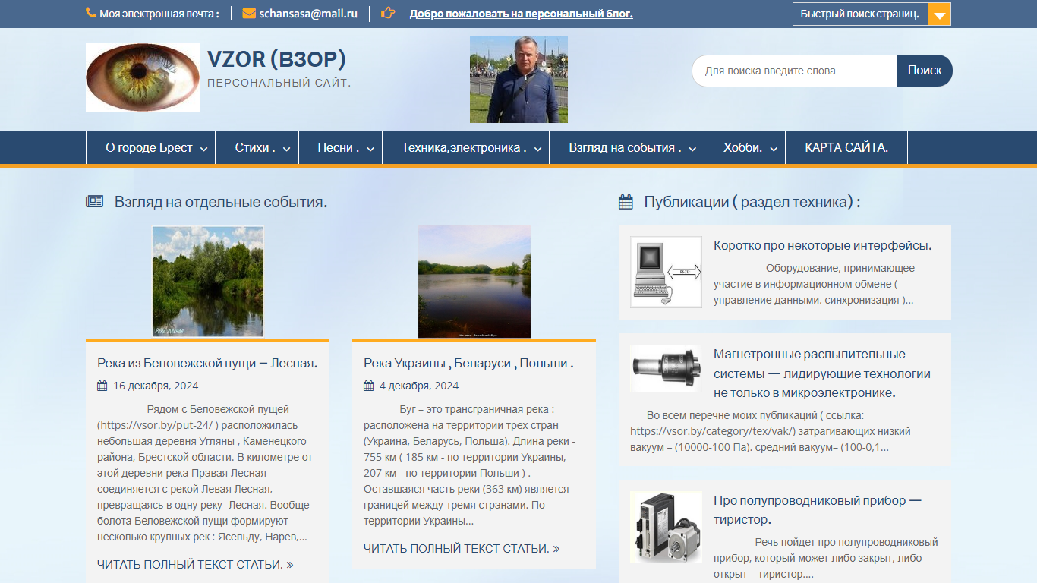Viewport: 1037px width, 583px height.
Task: Click the schansasa@mail.ru email link
Action: (x=308, y=14)
